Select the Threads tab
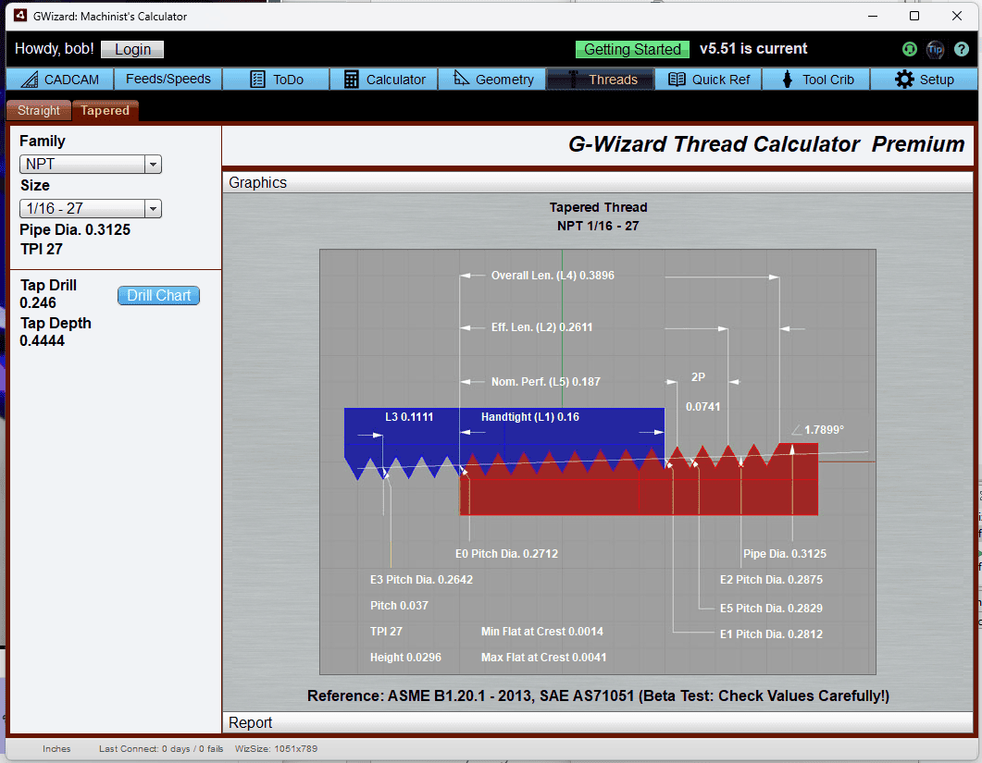 coord(601,80)
